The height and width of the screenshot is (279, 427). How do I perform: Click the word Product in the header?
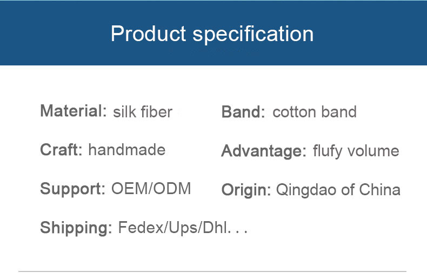(148, 34)
